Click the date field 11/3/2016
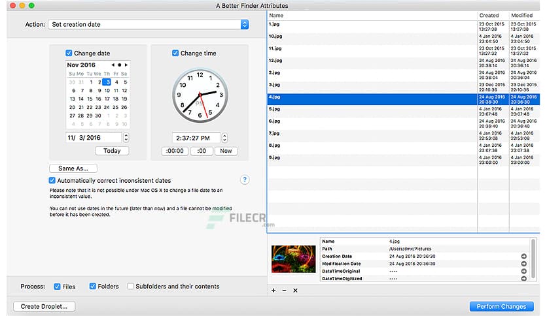This screenshot has height=316, width=547. [x=94, y=138]
